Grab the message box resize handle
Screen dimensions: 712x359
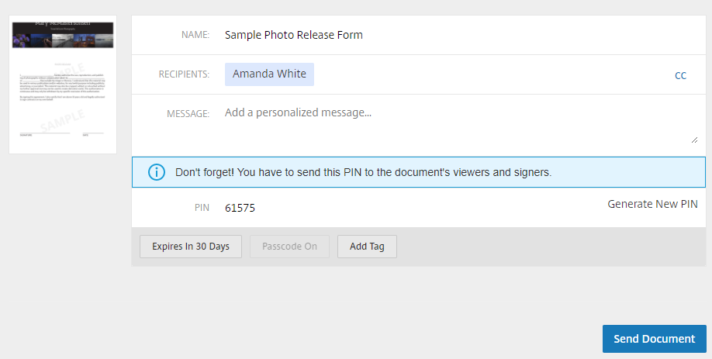(694, 140)
